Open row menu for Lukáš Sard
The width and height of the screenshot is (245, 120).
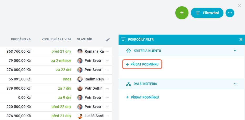pyautogui.click(x=108, y=116)
